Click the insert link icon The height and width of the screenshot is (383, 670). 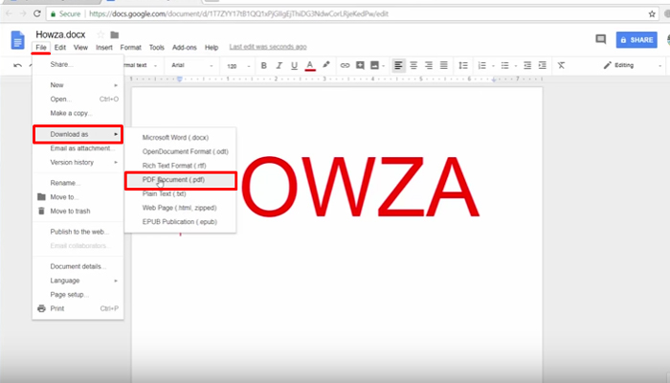click(x=345, y=65)
